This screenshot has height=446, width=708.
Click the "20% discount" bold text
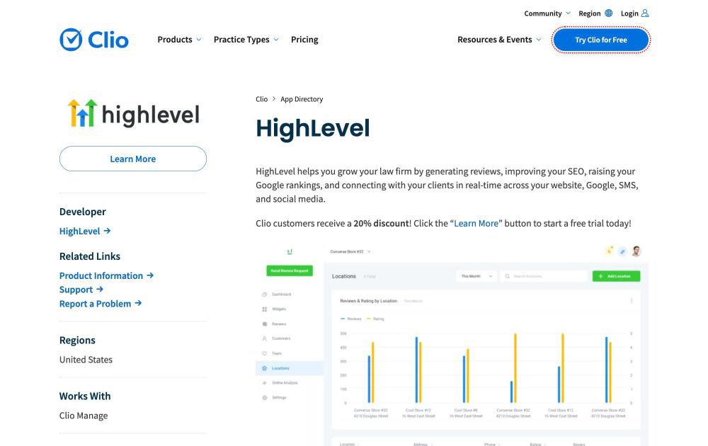click(x=381, y=224)
